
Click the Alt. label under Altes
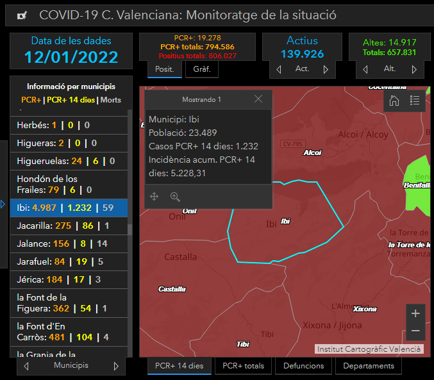[x=390, y=69]
